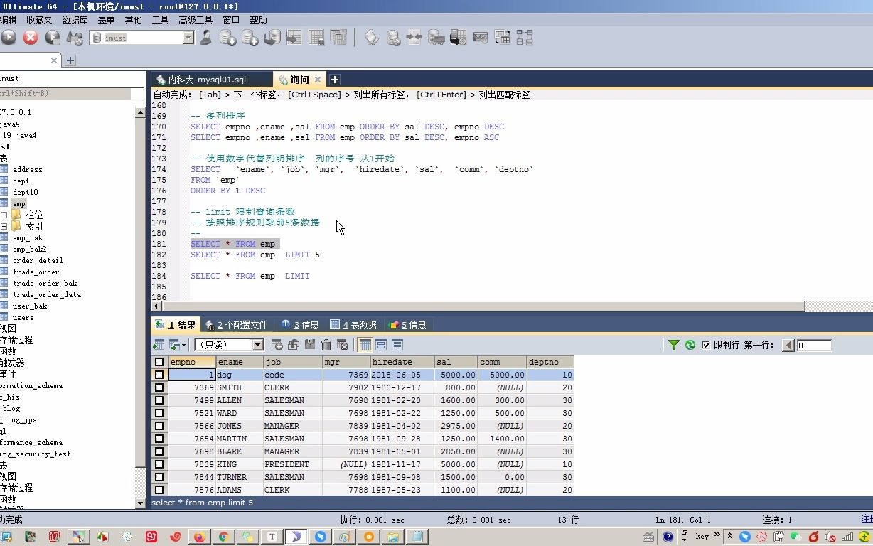873x546 pixels.
Task: Open Firefox from the taskbar
Action: [198, 537]
